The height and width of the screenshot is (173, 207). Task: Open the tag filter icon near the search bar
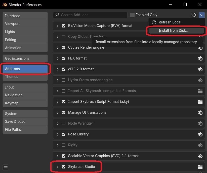tap(194, 15)
